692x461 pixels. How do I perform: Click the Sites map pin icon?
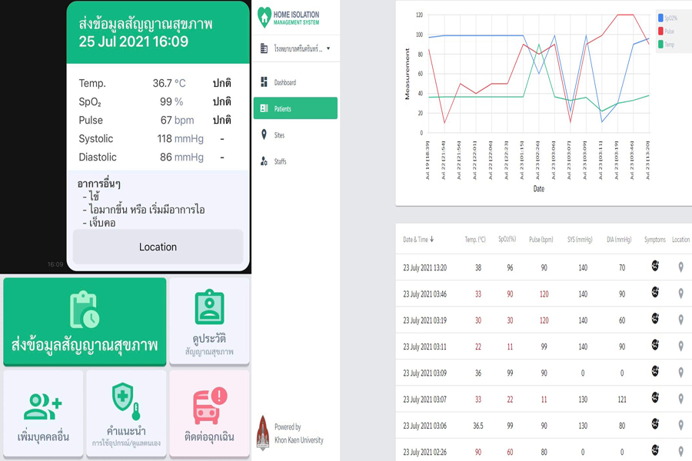(x=264, y=135)
